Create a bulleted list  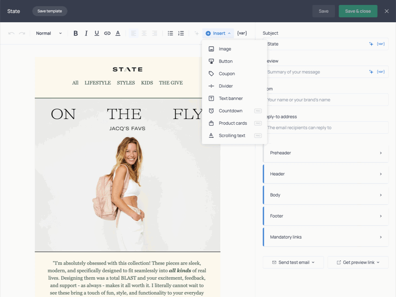(170, 33)
